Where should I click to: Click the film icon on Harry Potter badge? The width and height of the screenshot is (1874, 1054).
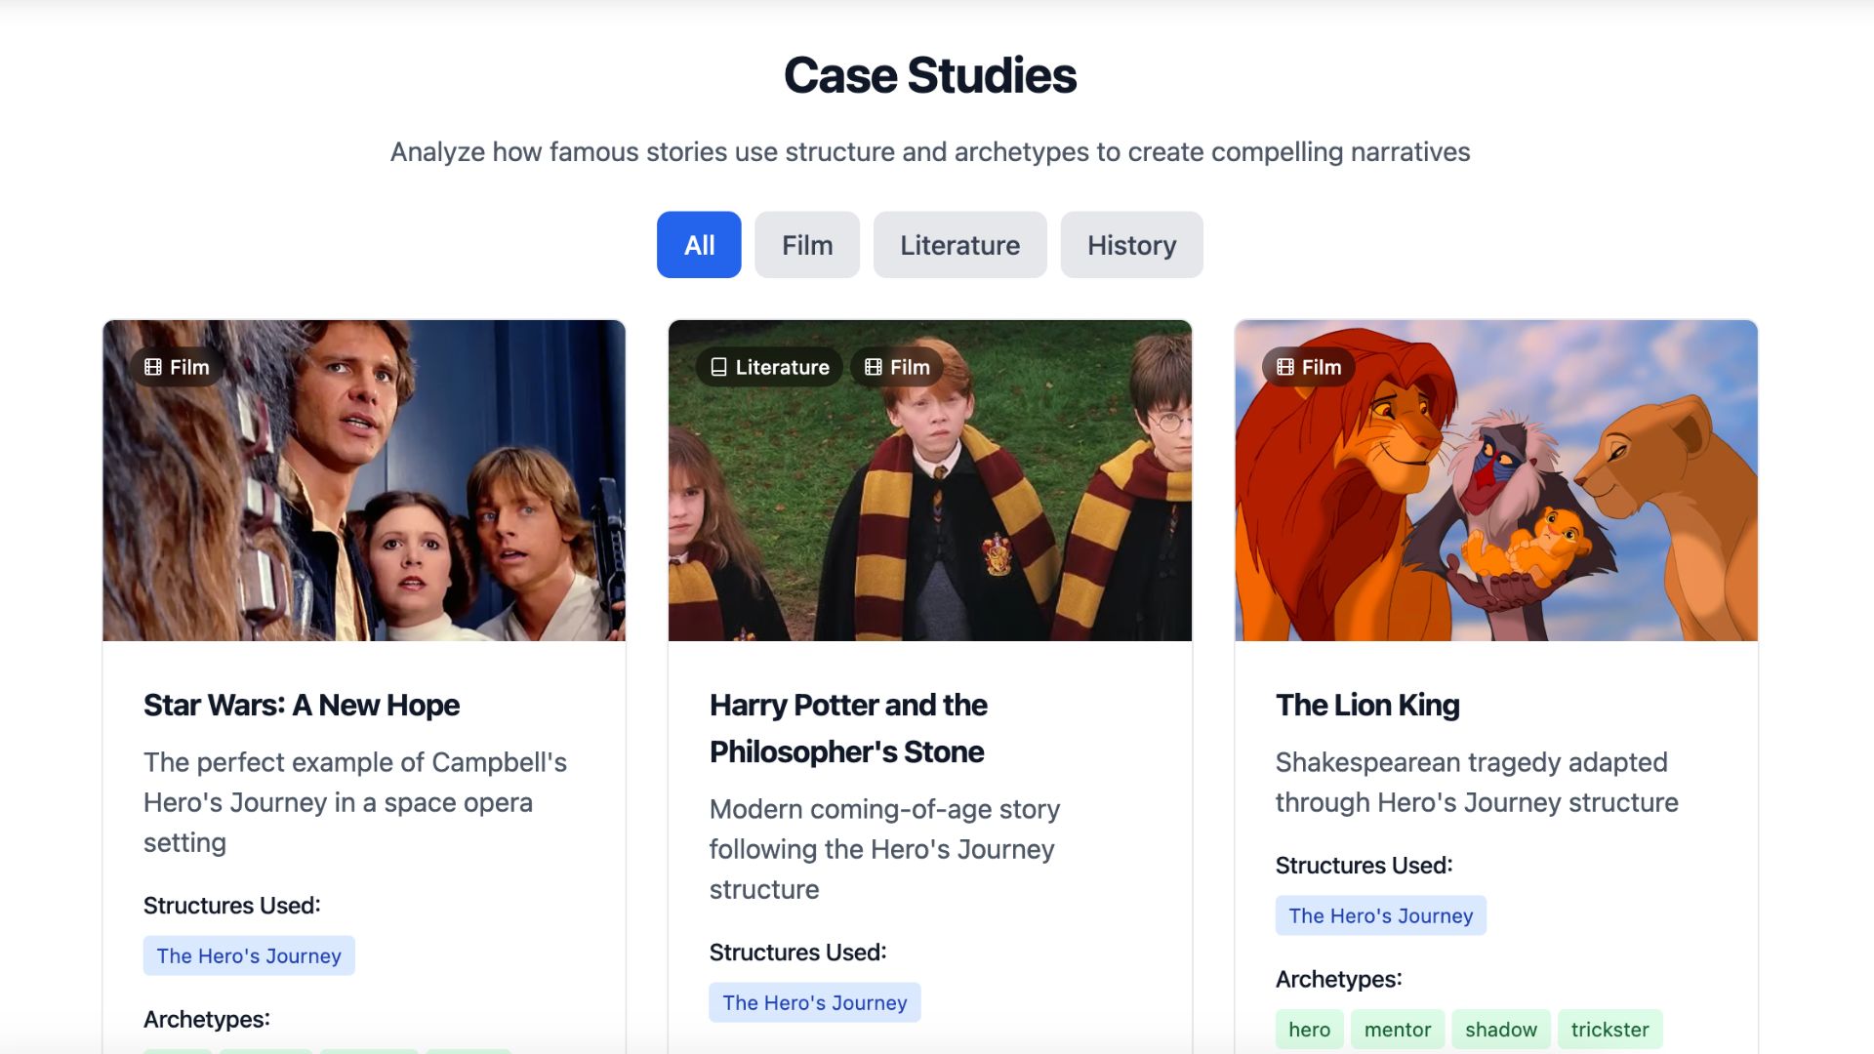pyautogui.click(x=874, y=367)
